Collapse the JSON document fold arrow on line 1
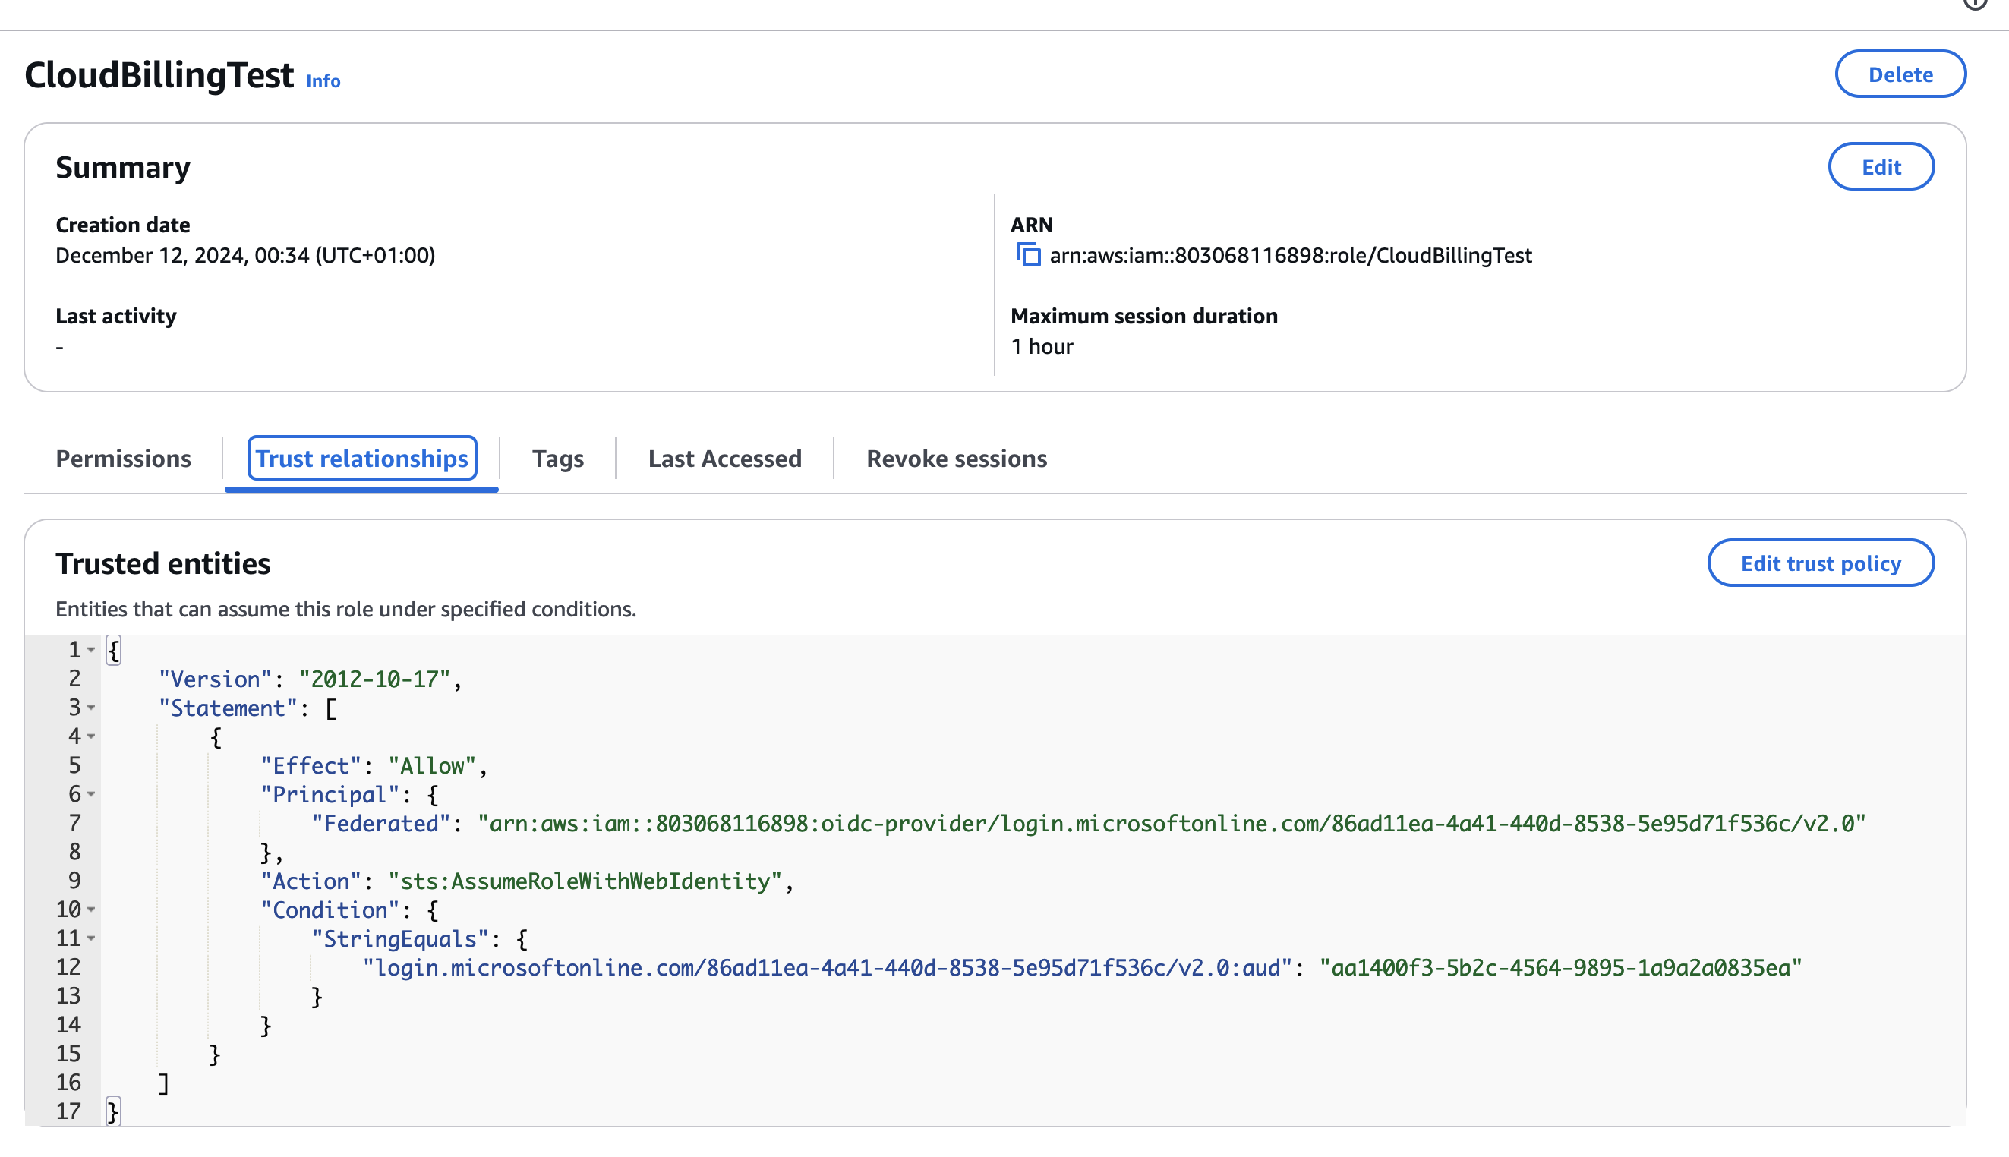The image size is (2009, 1157). click(x=90, y=650)
